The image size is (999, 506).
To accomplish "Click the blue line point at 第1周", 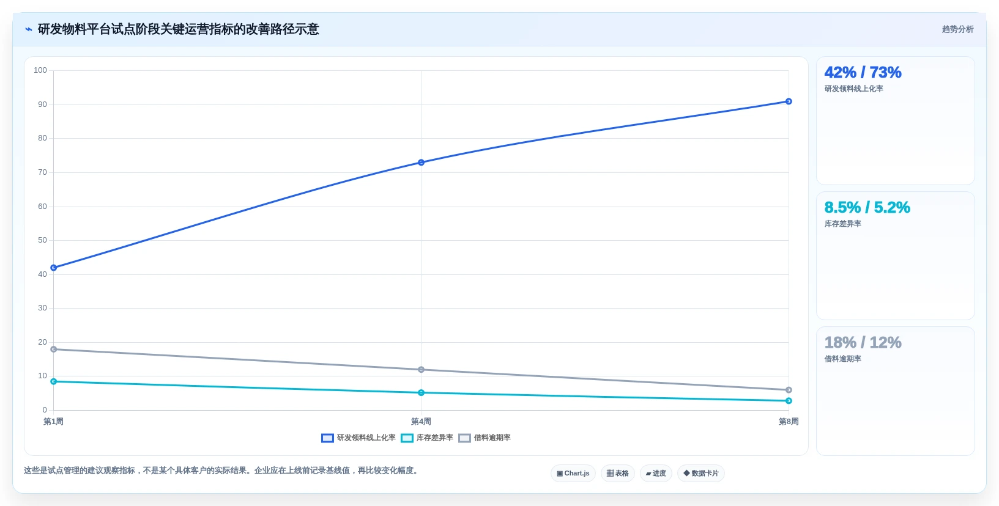I will coord(54,268).
